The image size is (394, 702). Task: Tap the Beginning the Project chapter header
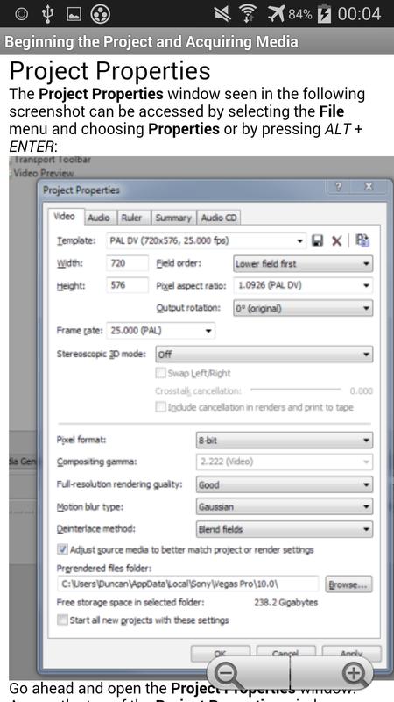(151, 41)
